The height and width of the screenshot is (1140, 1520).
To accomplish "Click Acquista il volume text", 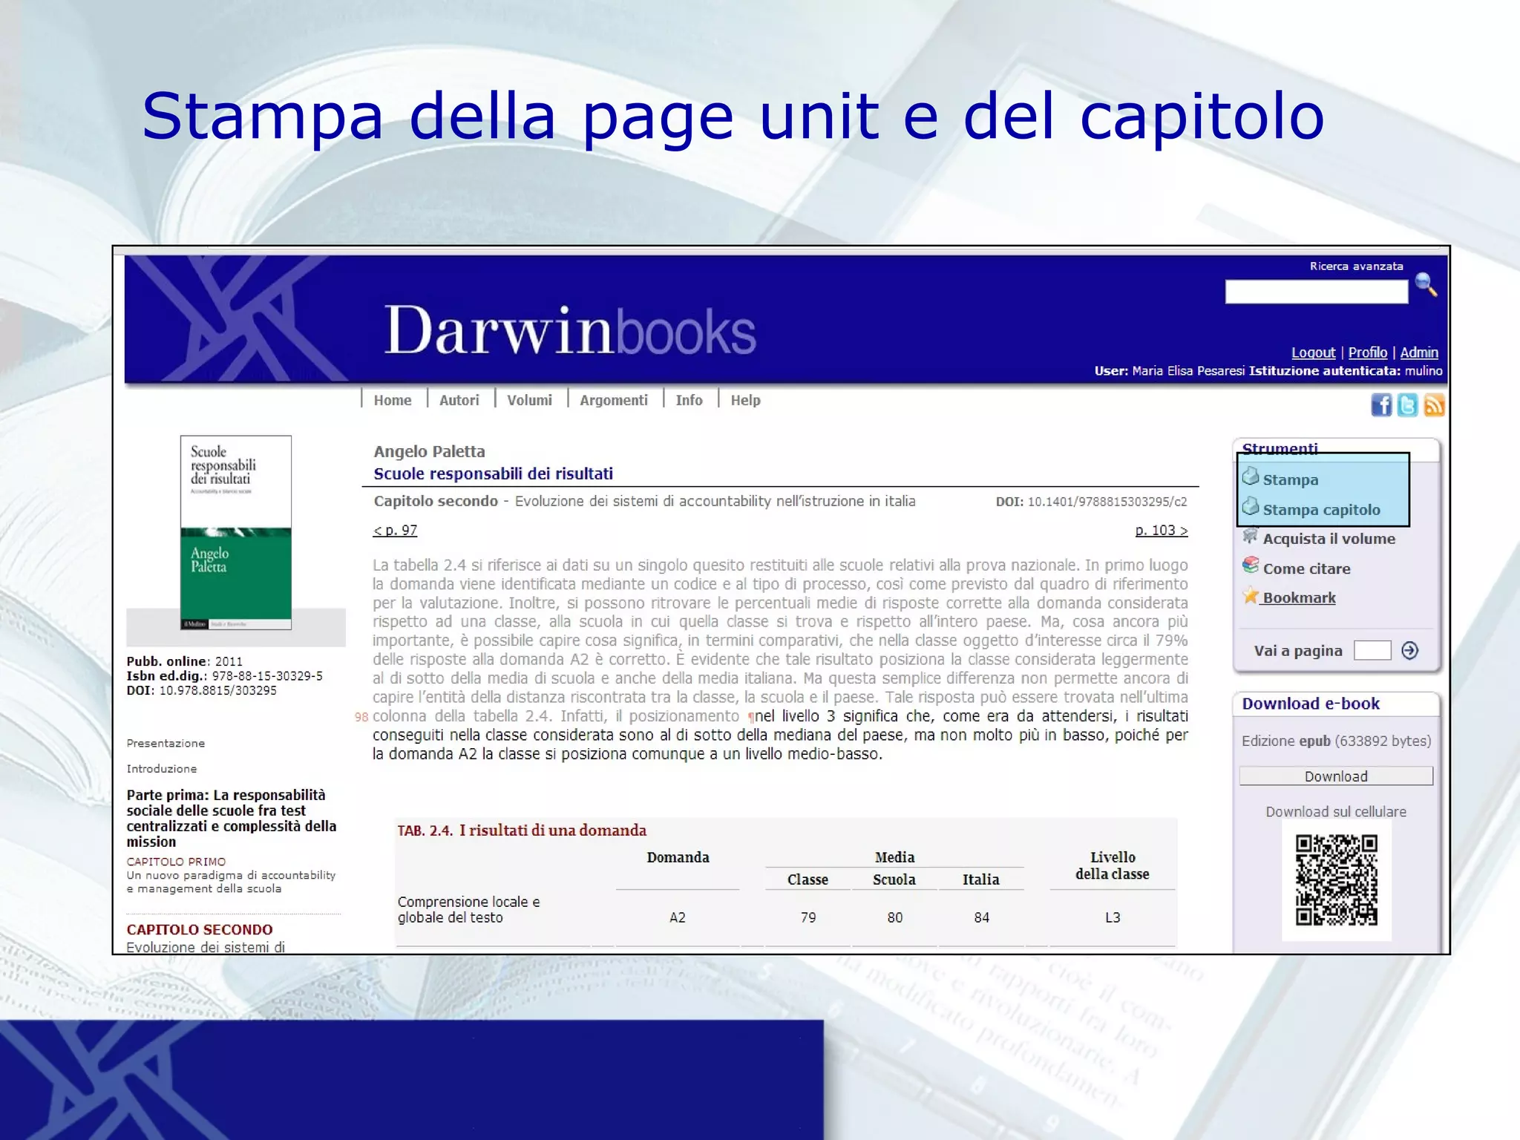I will click(x=1329, y=539).
